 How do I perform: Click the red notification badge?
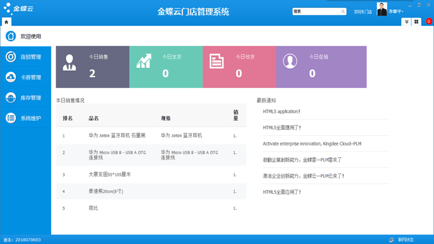click(x=429, y=21)
